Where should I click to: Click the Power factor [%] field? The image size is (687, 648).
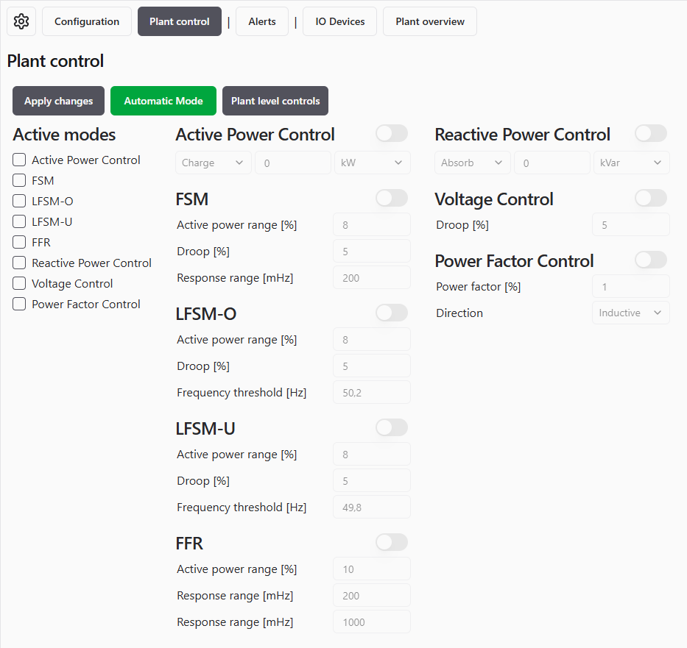click(x=631, y=287)
